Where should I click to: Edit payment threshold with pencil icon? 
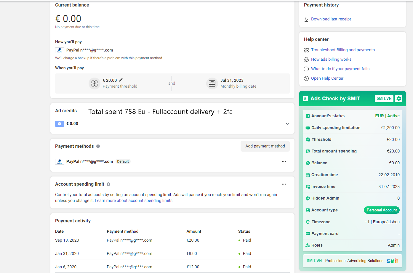tap(121, 80)
